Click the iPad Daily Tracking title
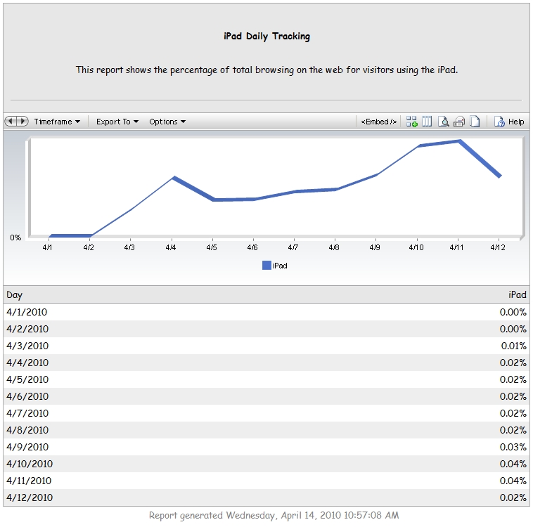The image size is (533, 527). pos(266,37)
